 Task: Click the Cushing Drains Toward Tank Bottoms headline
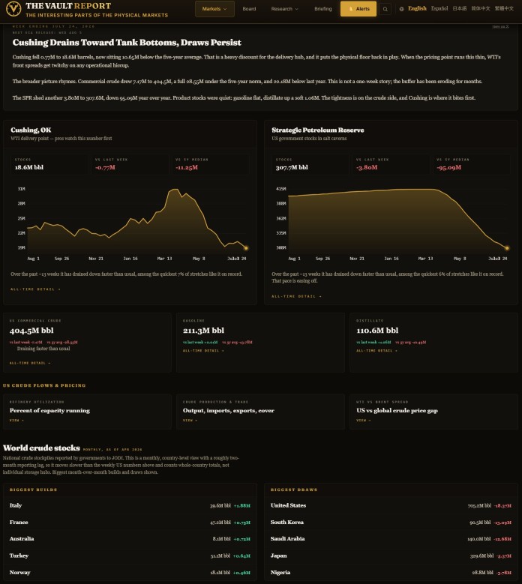[x=127, y=43]
